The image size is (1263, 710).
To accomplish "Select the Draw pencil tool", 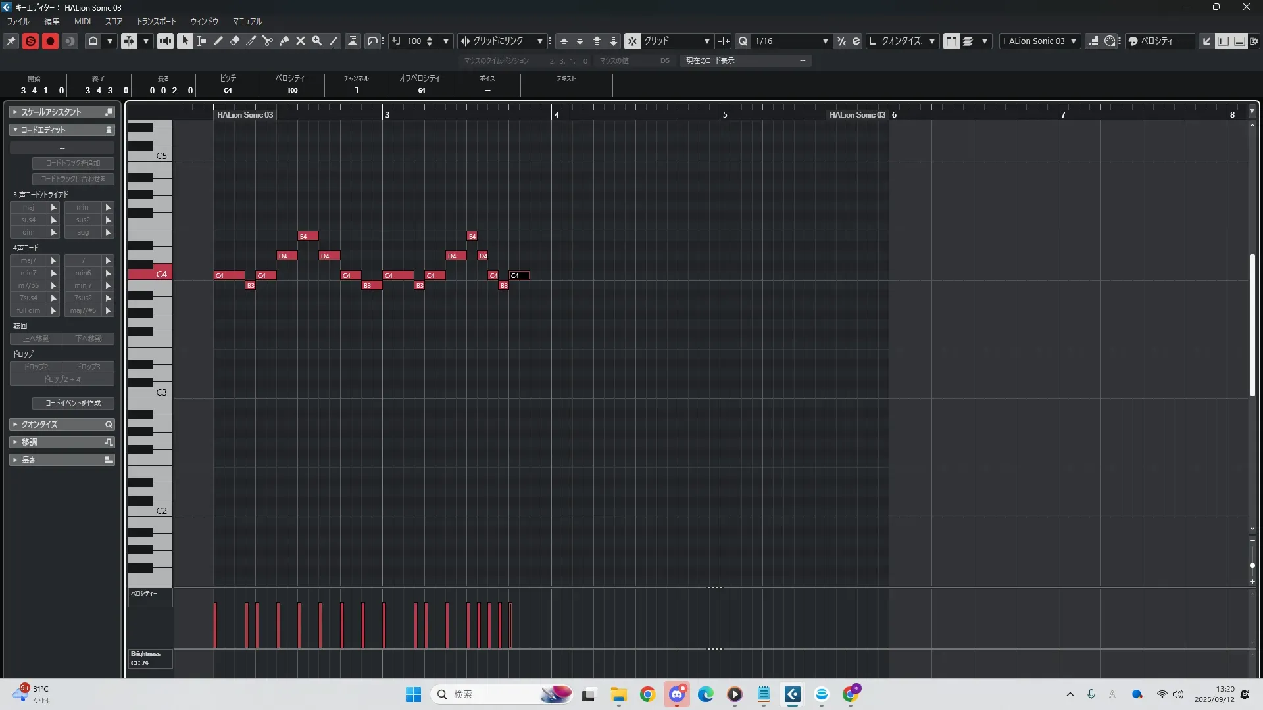I will (218, 41).
